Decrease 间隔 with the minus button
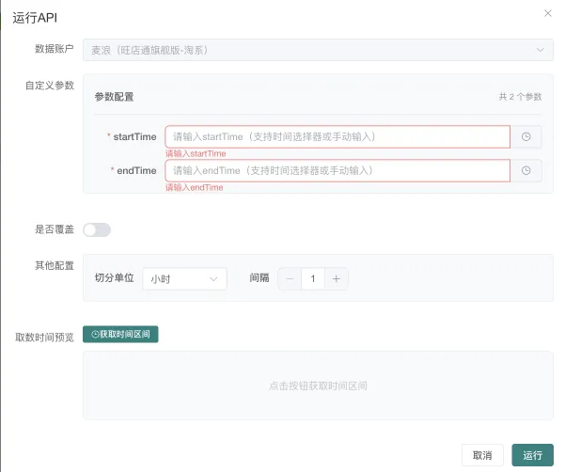565x472 pixels. 290,278
